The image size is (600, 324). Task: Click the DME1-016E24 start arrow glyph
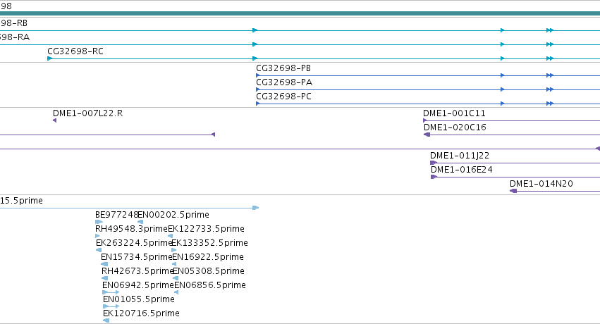pyautogui.click(x=434, y=177)
